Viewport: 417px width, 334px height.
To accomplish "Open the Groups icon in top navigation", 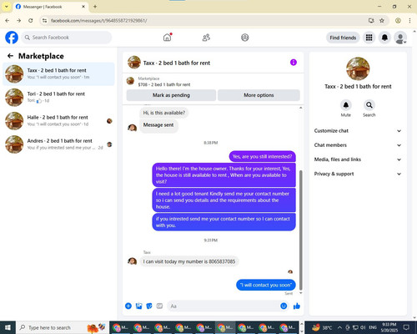I will point(245,38).
